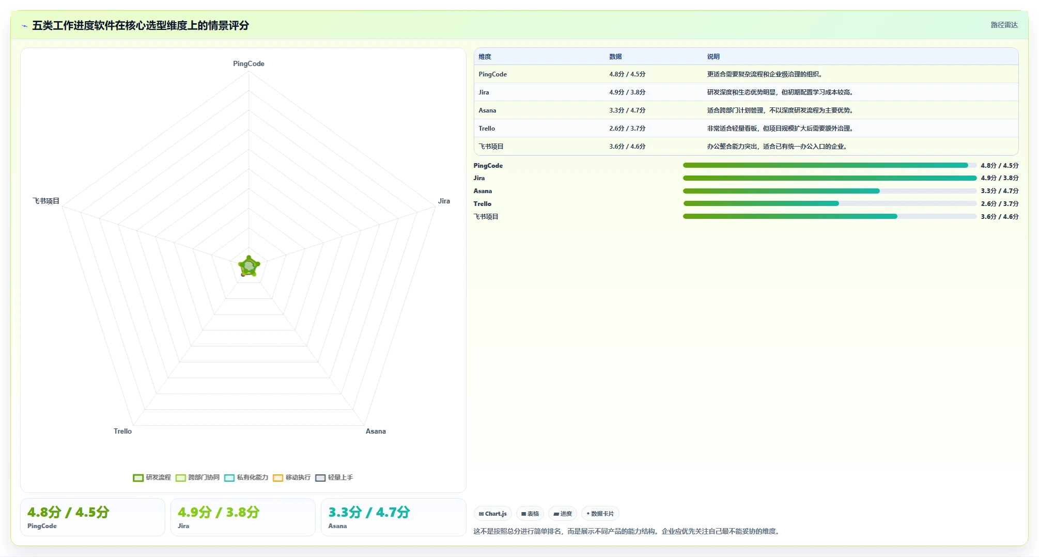Click table value 2.6分 / 3.7分
The width and height of the screenshot is (1039, 557).
point(627,129)
